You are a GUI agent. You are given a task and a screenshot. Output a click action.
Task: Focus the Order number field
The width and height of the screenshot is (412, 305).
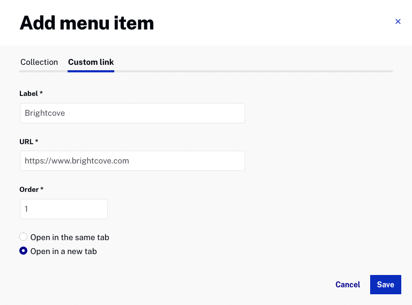[64, 209]
